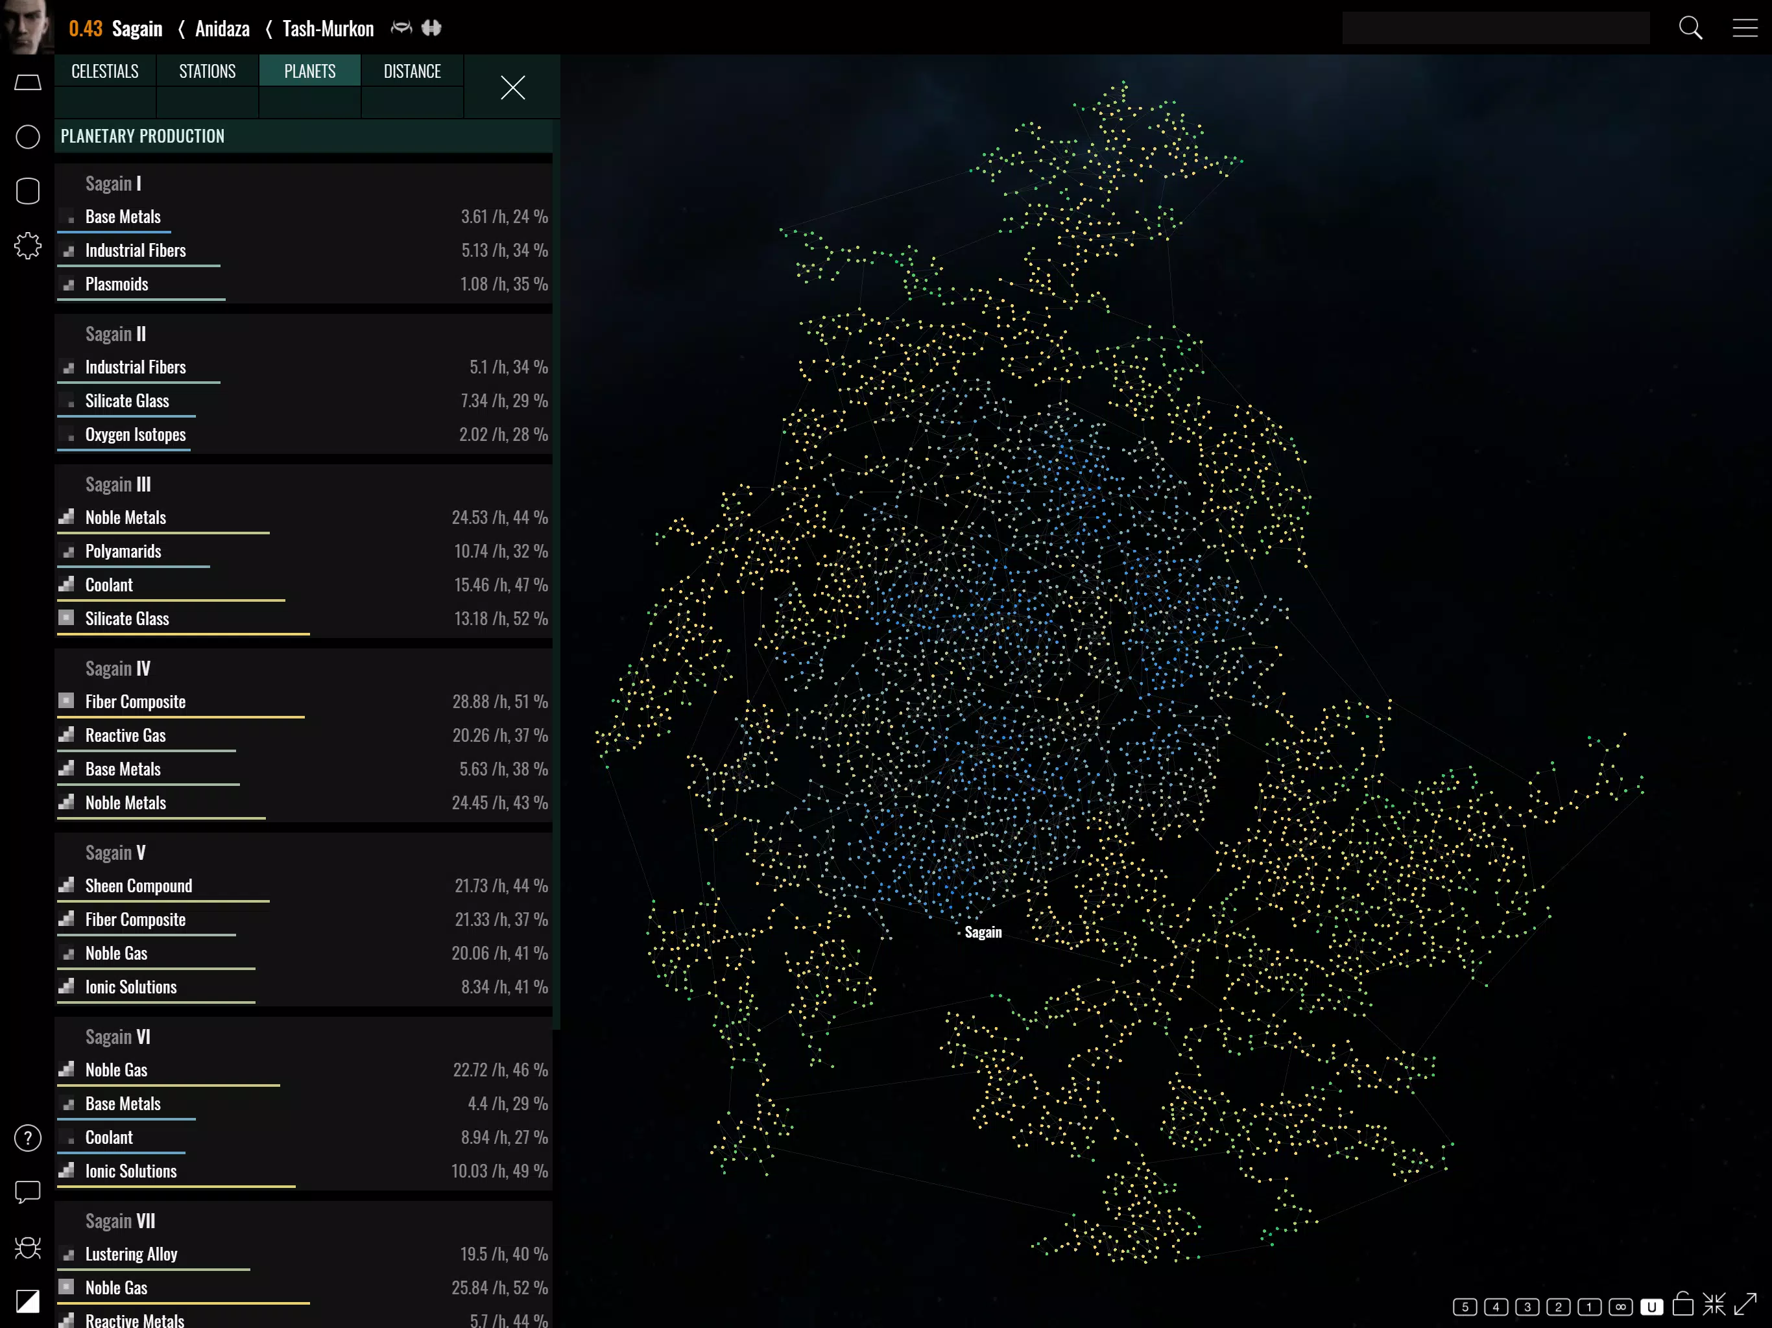Switch to the Celestials tab

point(105,71)
